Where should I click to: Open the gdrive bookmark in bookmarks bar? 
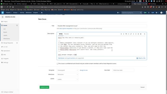click(x=13, y=10)
